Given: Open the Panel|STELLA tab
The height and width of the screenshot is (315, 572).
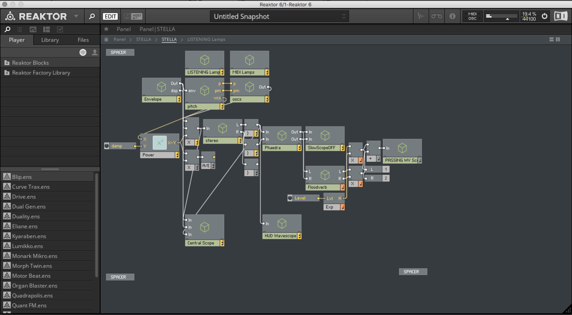Looking at the screenshot, I should [157, 29].
